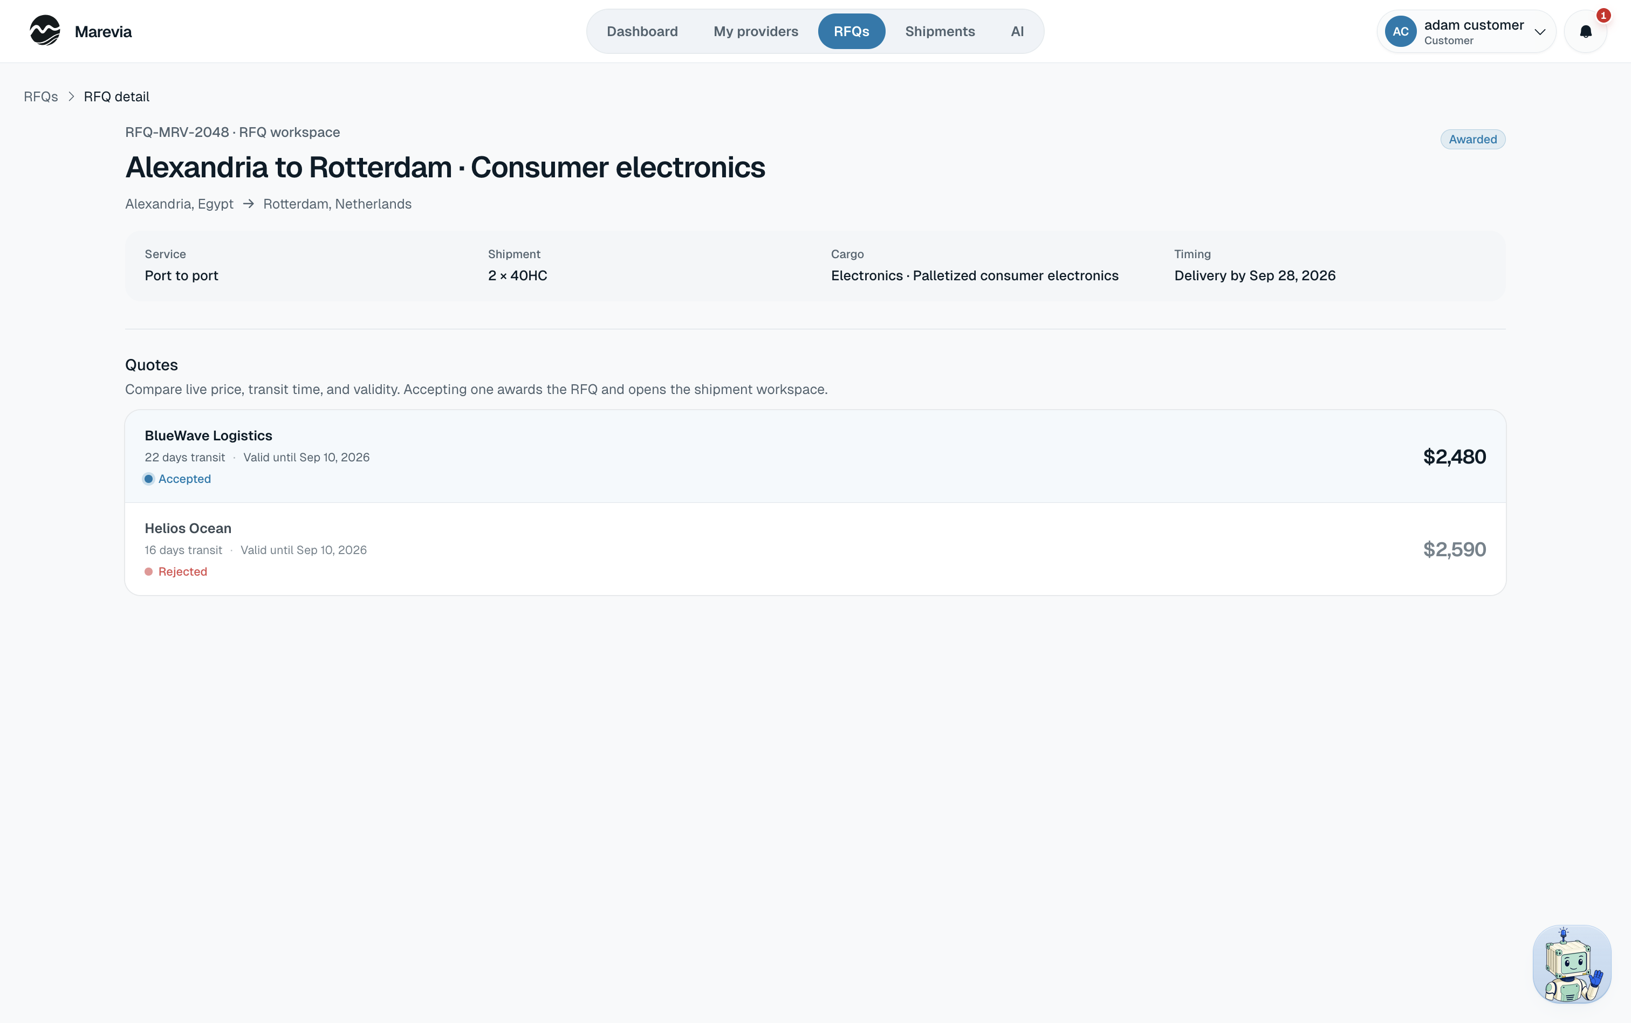Click the RFQ detail breadcrumb
Screen dimensions: 1631x1023
[x=116, y=97]
